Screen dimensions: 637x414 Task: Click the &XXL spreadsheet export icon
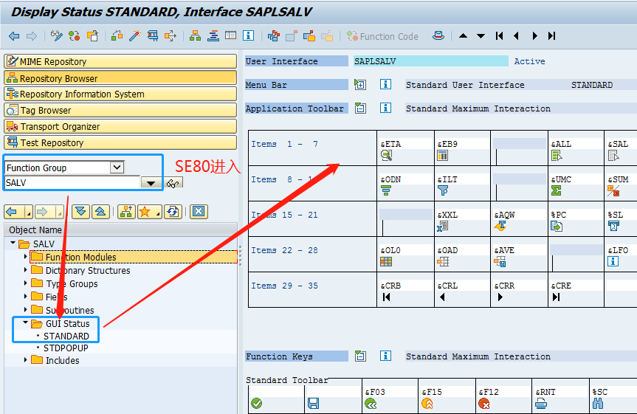coord(442,227)
